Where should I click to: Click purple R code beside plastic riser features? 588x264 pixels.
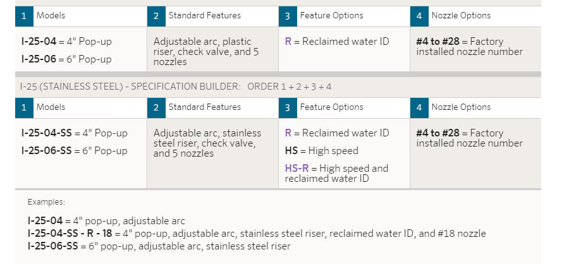(288, 42)
